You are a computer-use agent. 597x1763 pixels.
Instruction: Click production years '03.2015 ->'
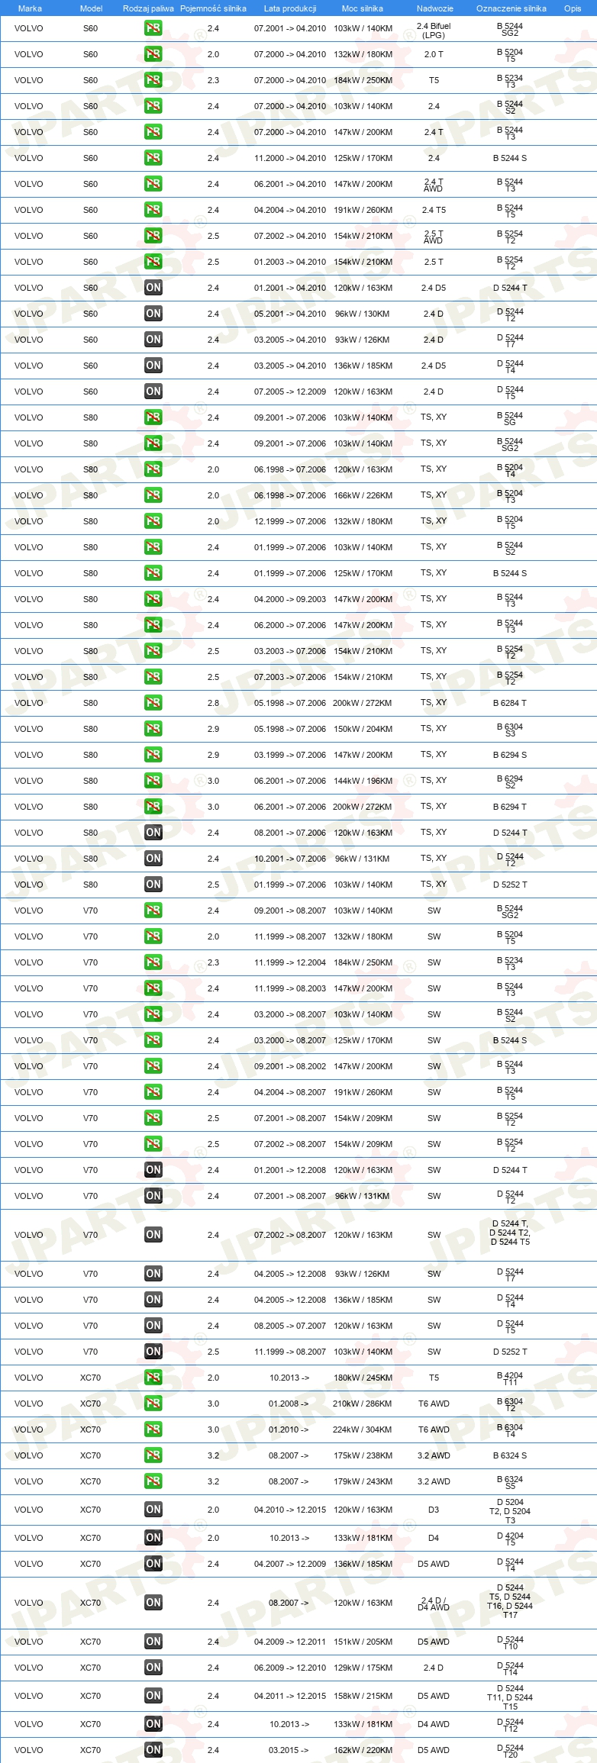pos(289,1750)
